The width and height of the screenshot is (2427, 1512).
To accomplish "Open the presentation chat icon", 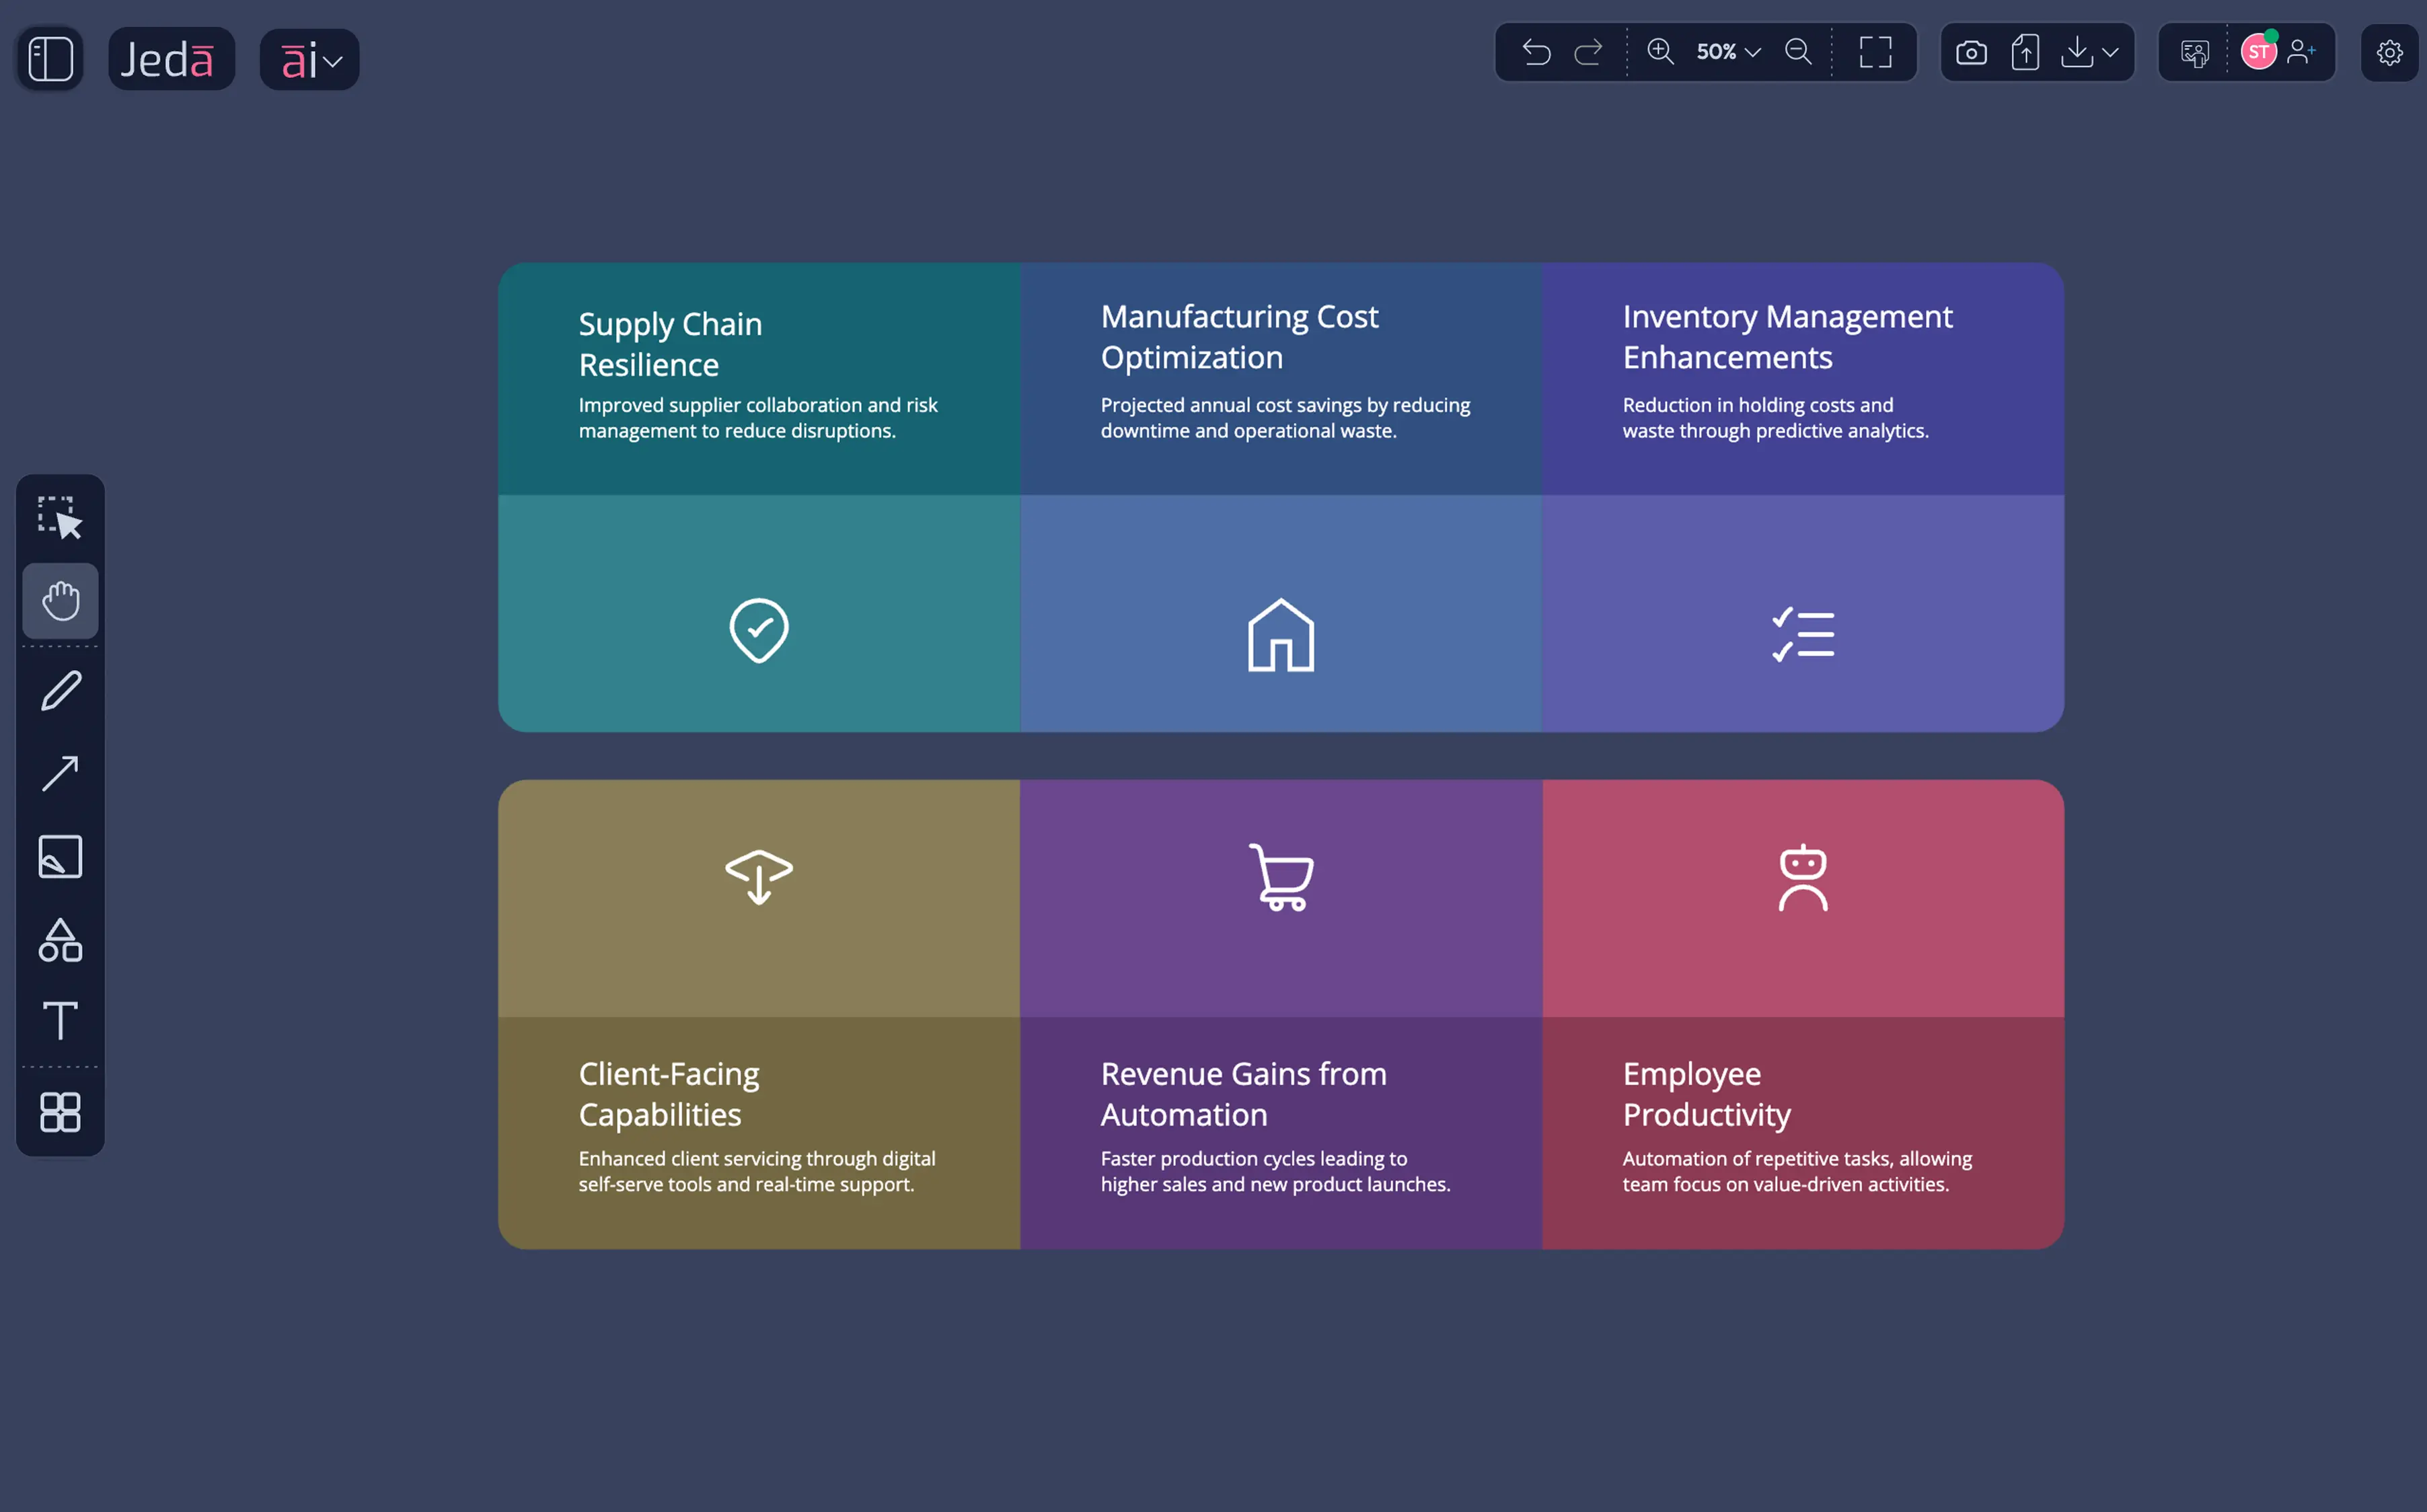I will coord(2195,53).
